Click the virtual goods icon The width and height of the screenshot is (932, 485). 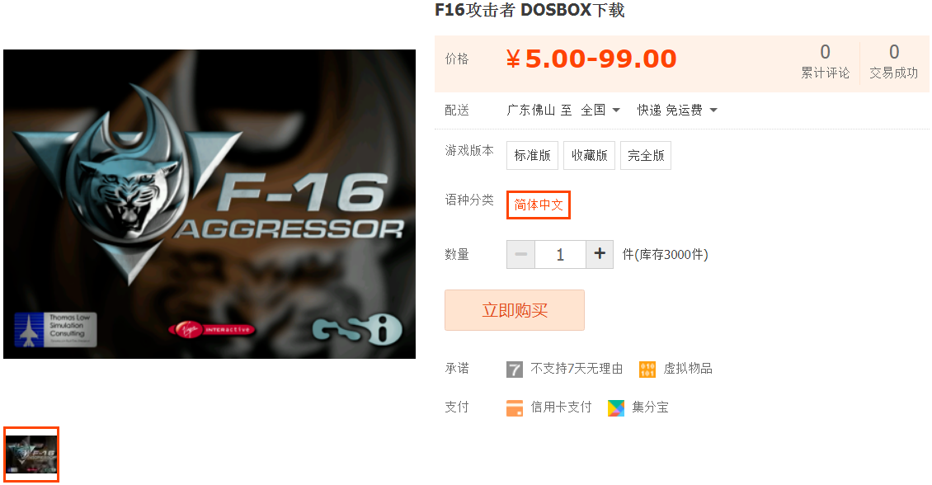[x=647, y=369]
